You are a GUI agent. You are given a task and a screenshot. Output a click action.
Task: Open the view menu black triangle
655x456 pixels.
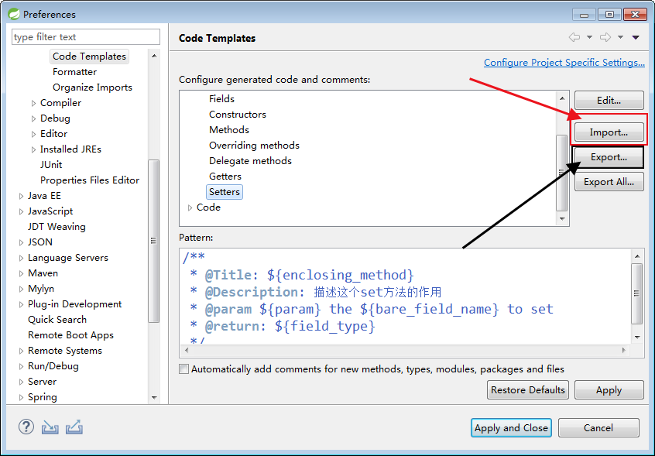point(636,38)
